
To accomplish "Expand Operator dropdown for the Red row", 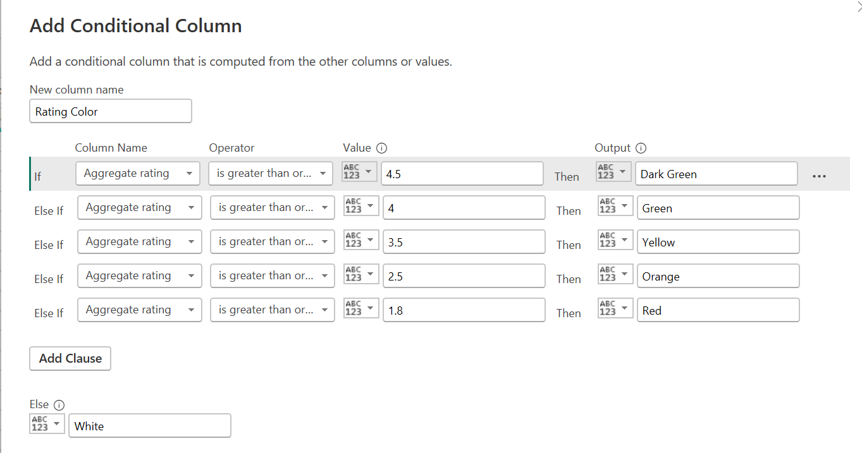I will pyautogui.click(x=272, y=310).
